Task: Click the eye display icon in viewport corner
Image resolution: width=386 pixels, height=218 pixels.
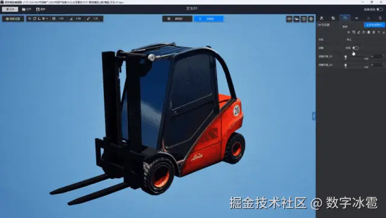Action: [289, 19]
